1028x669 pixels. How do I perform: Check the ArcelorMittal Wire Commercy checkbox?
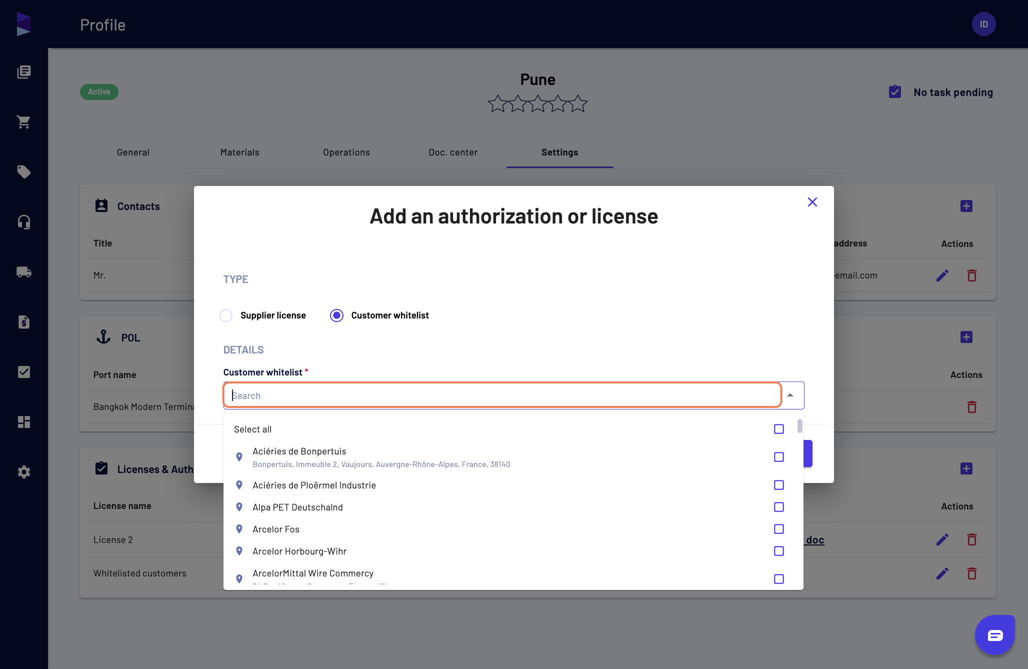click(779, 579)
